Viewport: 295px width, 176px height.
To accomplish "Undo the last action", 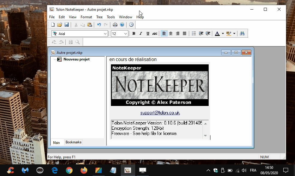I will point(99,25).
